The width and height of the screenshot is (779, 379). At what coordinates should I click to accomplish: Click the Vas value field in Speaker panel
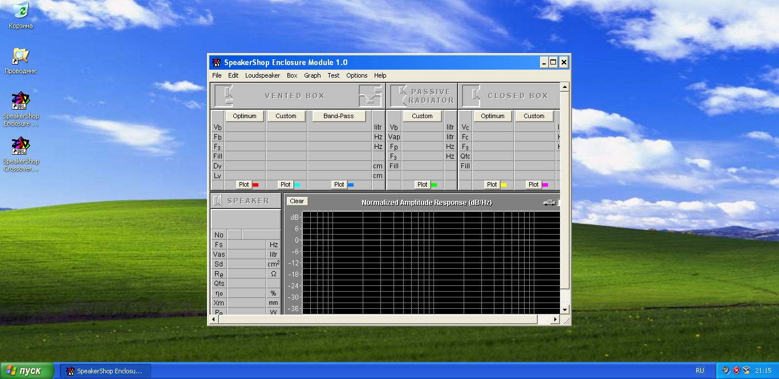(x=246, y=254)
